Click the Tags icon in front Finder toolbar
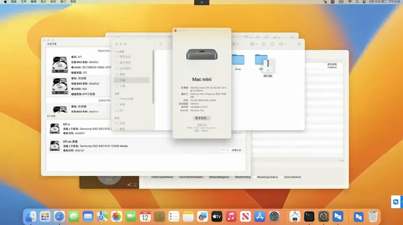This screenshot has height=225, width=403. (x=272, y=44)
